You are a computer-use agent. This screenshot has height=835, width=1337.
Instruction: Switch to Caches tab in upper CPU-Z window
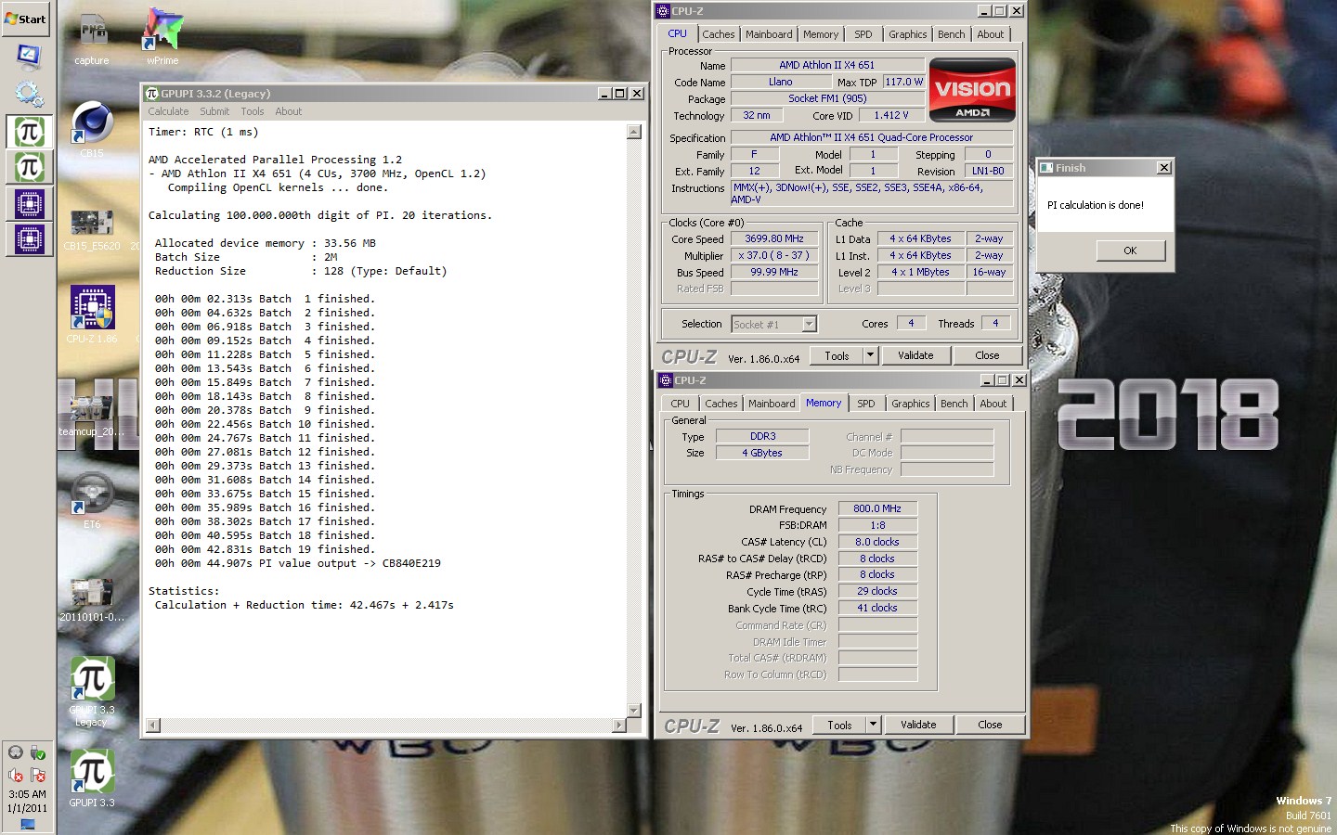pos(719,34)
